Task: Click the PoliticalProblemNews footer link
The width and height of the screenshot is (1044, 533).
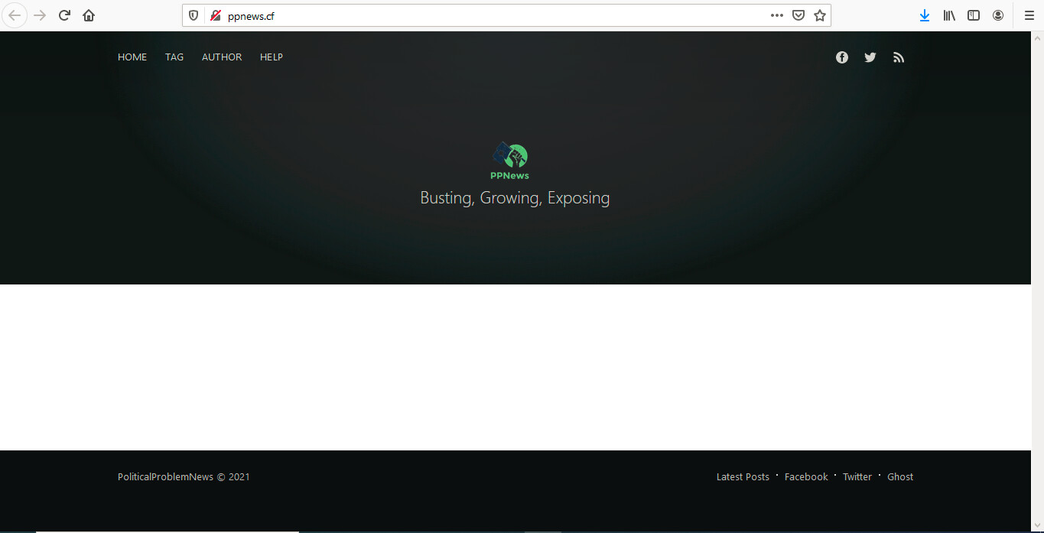Action: pyautogui.click(x=165, y=476)
